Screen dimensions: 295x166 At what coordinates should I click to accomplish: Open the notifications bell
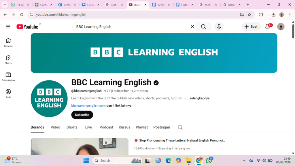click(x=268, y=27)
